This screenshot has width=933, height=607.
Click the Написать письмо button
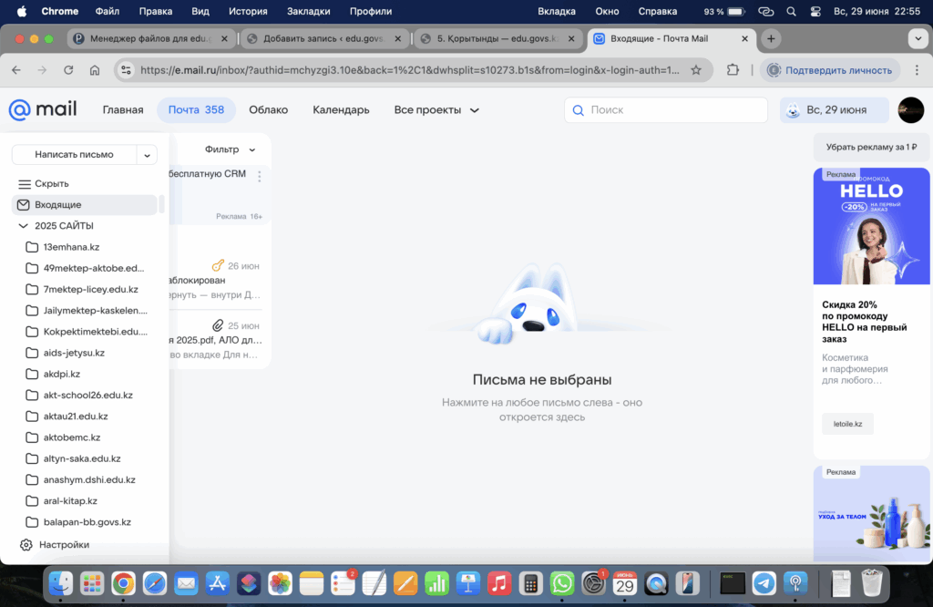(x=74, y=155)
